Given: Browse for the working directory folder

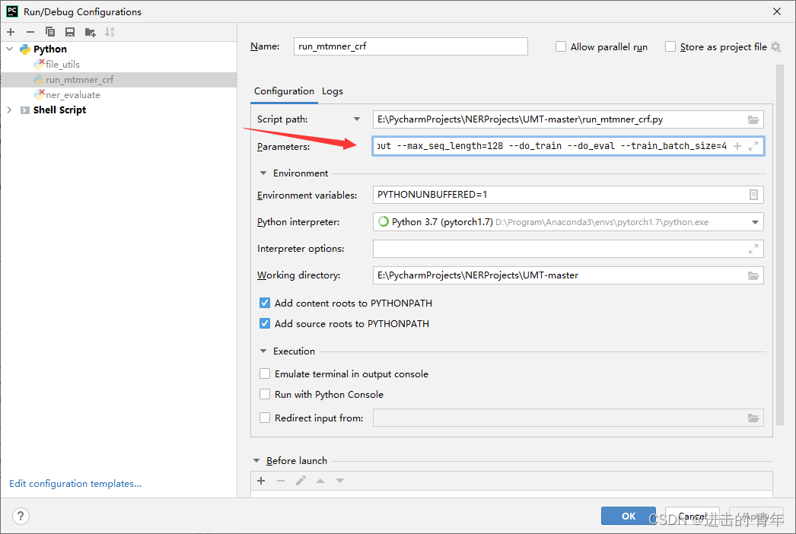Looking at the screenshot, I should pyautogui.click(x=753, y=275).
